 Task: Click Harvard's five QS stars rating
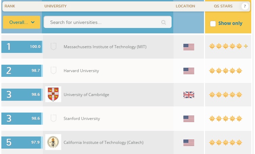click(x=226, y=71)
